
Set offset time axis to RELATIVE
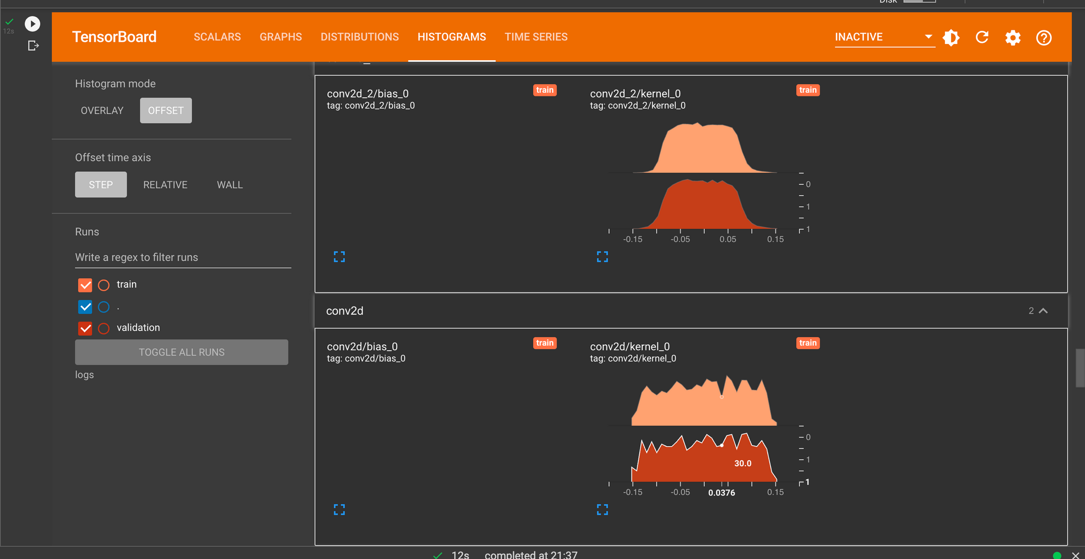coord(165,185)
